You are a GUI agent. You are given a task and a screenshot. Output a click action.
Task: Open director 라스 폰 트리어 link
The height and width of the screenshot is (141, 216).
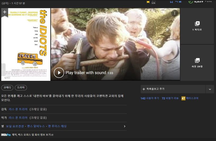tap(18, 109)
